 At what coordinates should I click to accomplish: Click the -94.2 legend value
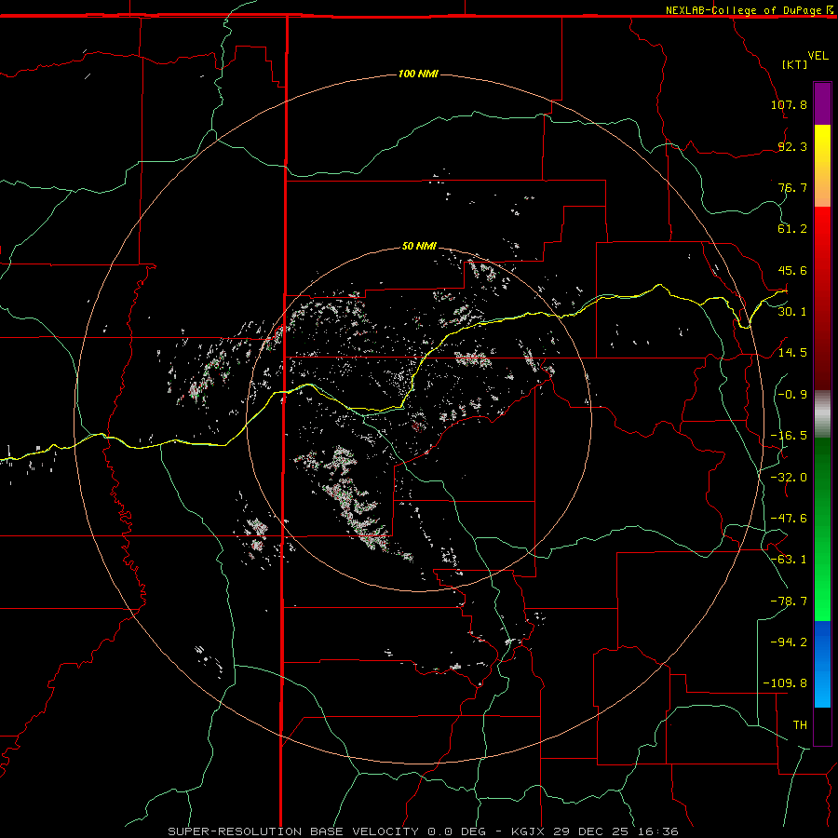pos(789,642)
